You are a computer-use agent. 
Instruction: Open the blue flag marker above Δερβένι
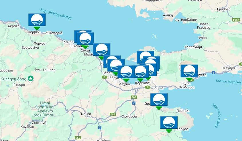pyautogui.click(x=37, y=20)
